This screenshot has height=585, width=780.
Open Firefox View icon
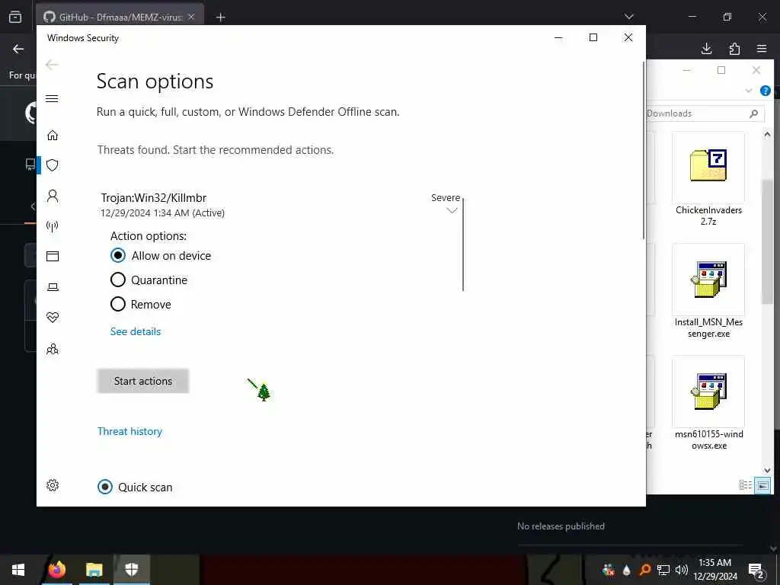[x=15, y=17]
